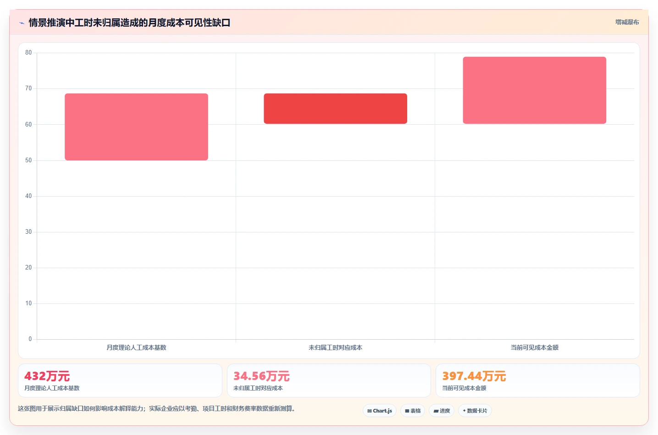Screen dimensions: 658x435
Task: Click the y-axis tick label 20
Action: tap(28, 267)
